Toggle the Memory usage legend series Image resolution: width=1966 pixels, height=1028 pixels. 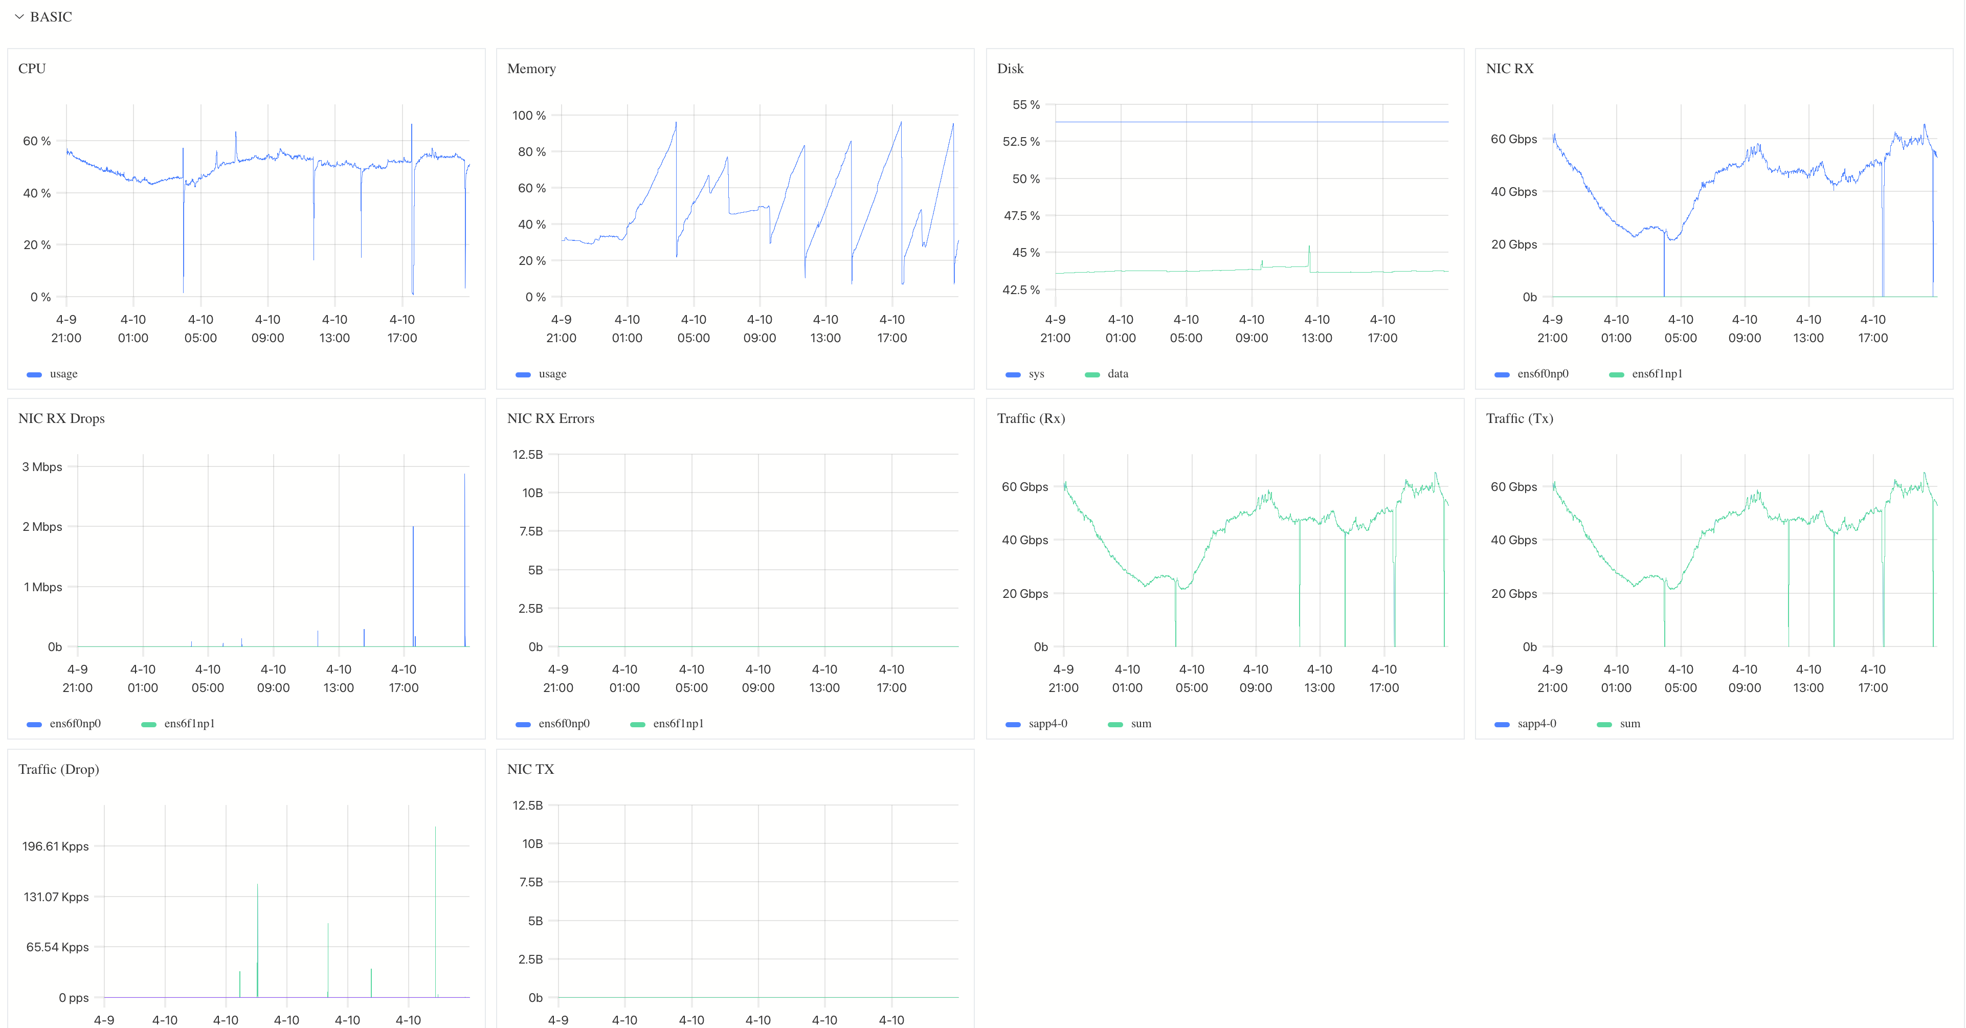click(x=552, y=374)
